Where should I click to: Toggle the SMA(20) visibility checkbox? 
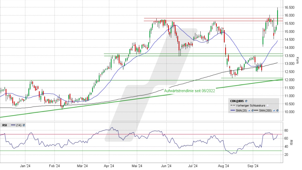pyautogui.click(x=249, y=110)
